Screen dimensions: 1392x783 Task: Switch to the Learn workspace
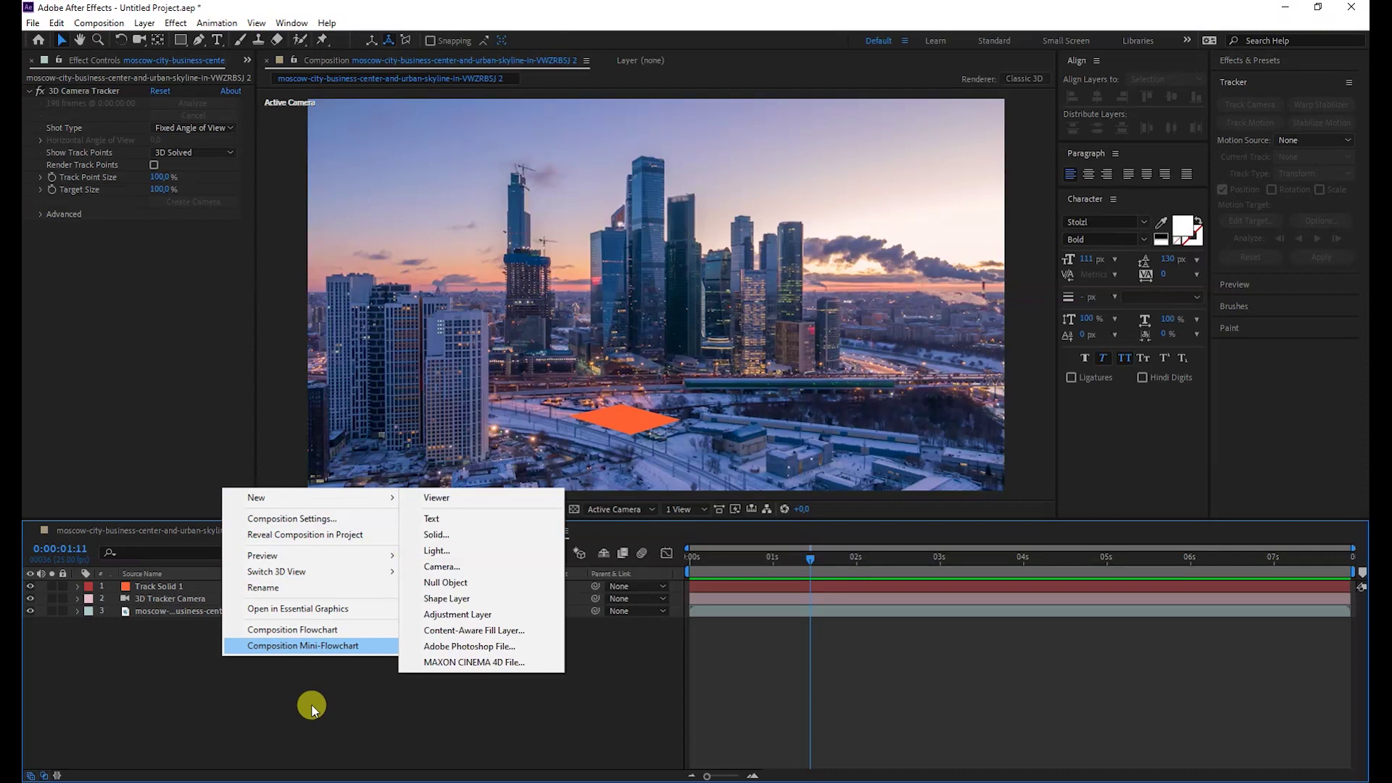coord(935,41)
